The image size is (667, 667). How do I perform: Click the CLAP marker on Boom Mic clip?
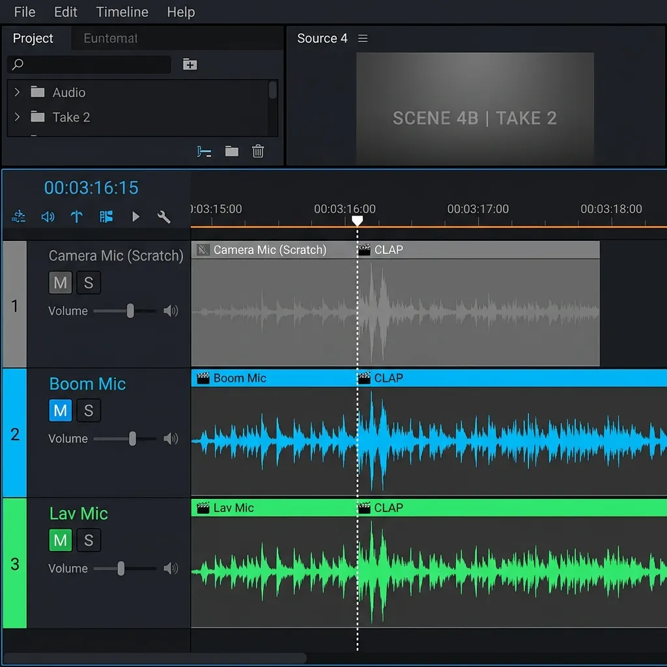[380, 378]
